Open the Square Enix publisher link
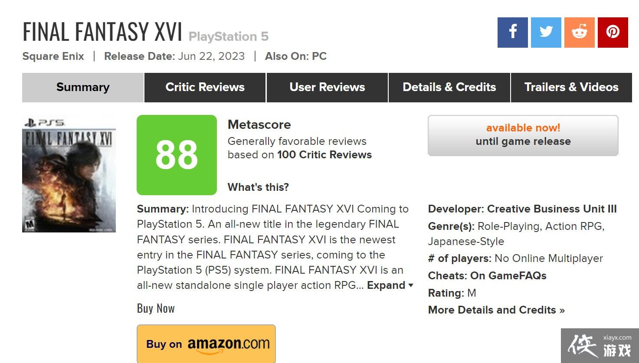639x363 pixels. [53, 56]
